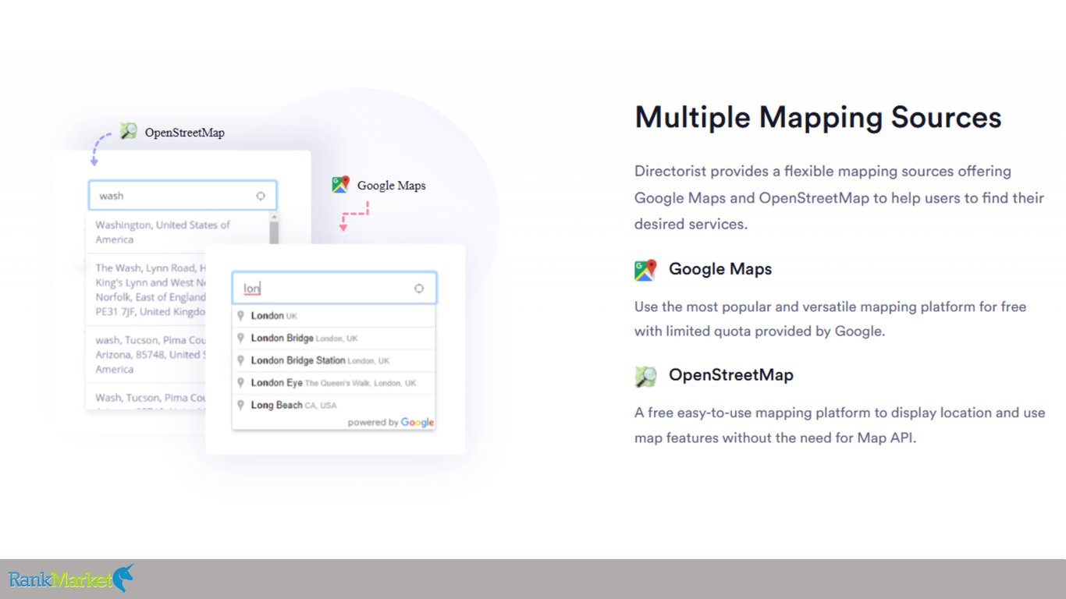The image size is (1066, 599).
Task: Click the 'OpenStreetMap' section heading
Action: click(x=731, y=375)
